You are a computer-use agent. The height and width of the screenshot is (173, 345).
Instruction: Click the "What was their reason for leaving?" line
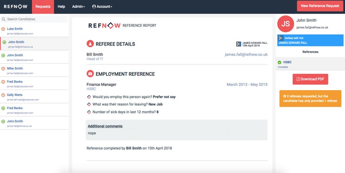pyautogui.click(x=127, y=104)
